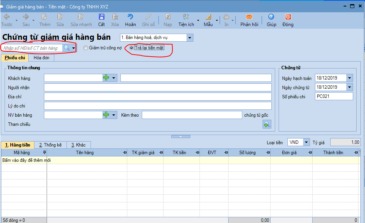
Task: Focus the Lý do chi input field
Action: 158,106
